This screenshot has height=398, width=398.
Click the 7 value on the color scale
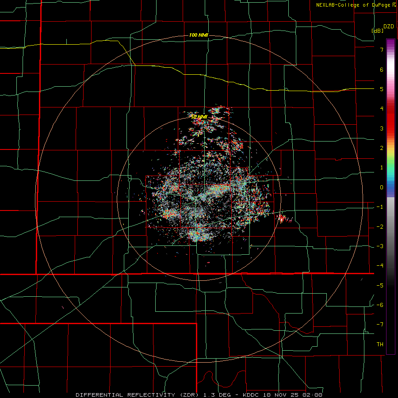382,50
